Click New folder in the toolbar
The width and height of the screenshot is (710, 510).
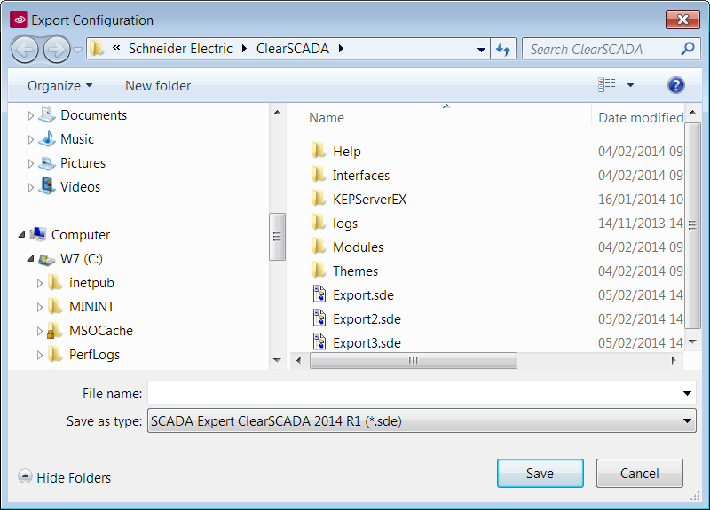click(158, 86)
